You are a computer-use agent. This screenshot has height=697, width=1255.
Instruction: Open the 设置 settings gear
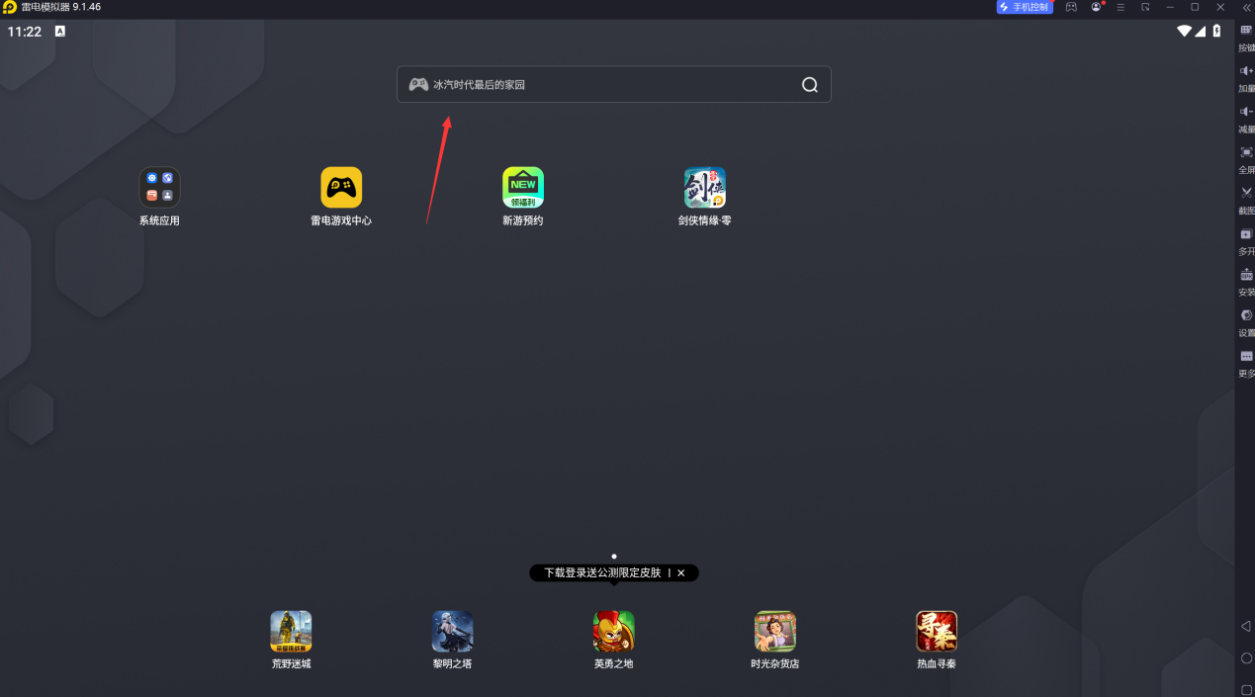pos(1246,315)
